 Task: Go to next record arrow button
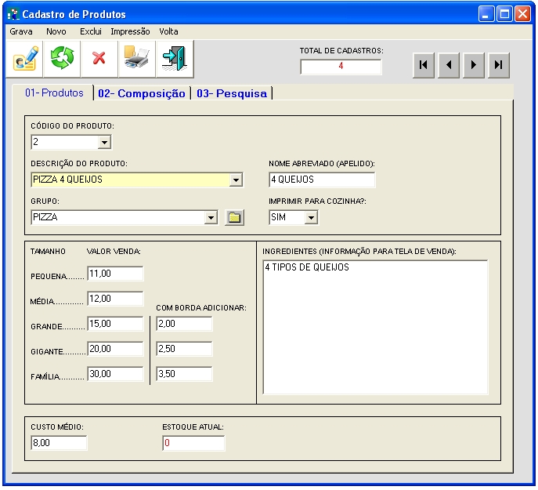click(473, 66)
